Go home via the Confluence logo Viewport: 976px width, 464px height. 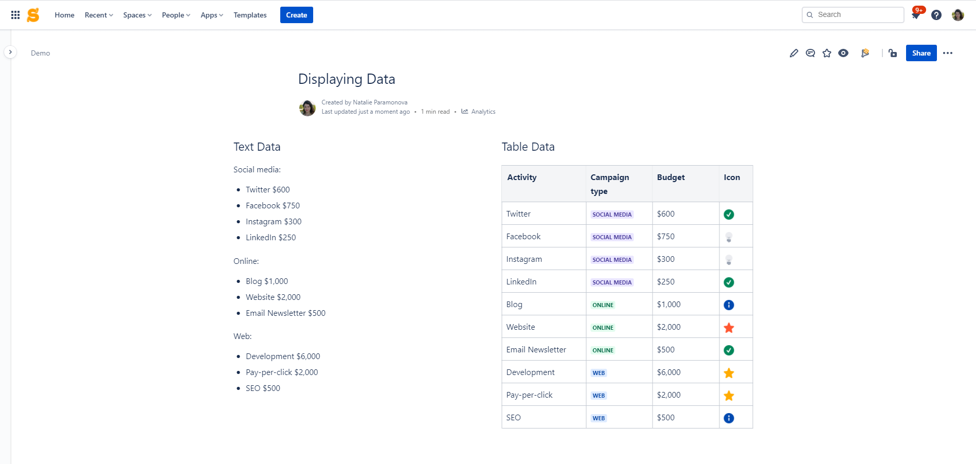[33, 15]
